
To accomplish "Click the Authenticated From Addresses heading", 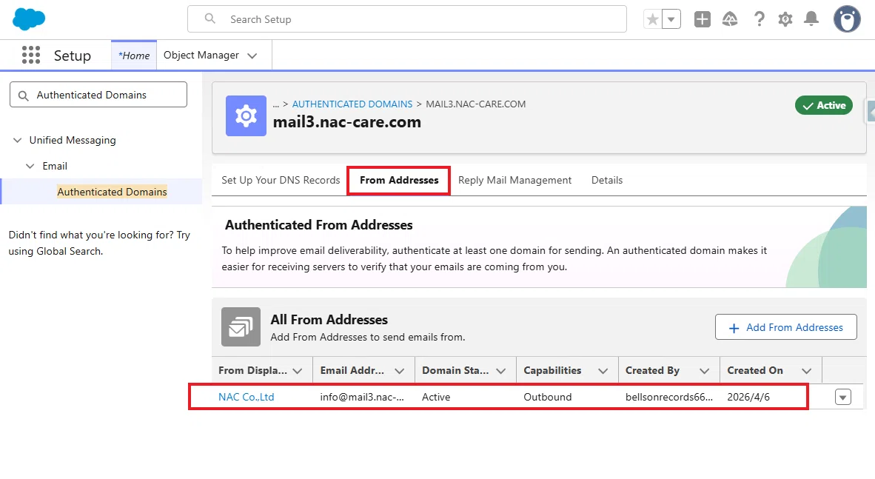I will click(x=318, y=225).
